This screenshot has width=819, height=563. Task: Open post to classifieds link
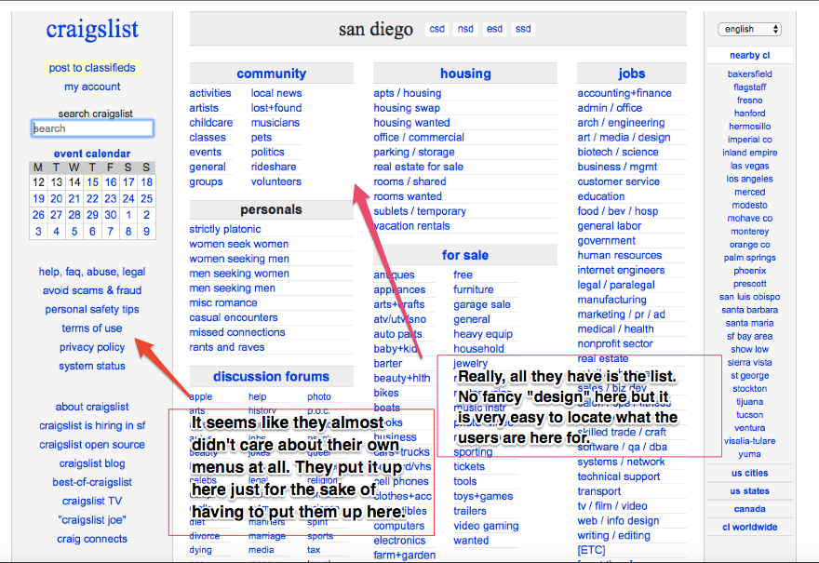point(92,67)
